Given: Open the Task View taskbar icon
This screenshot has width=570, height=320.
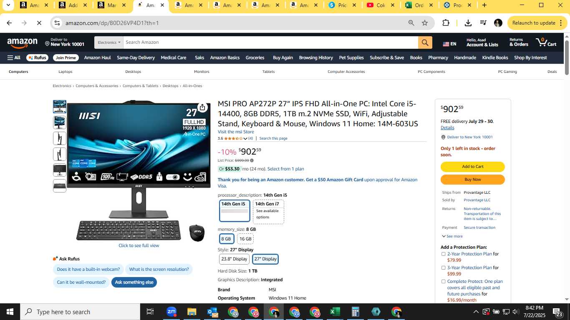Looking at the screenshot, I should 150,312.
